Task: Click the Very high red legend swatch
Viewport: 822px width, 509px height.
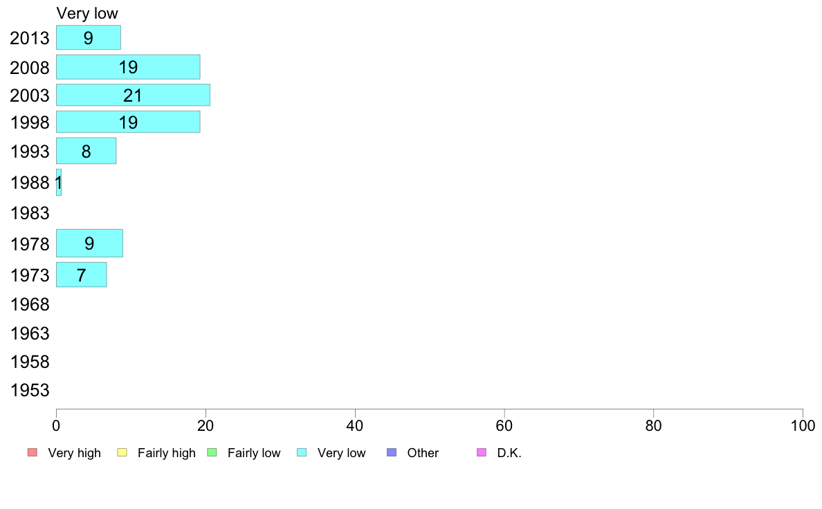Action: (33, 452)
